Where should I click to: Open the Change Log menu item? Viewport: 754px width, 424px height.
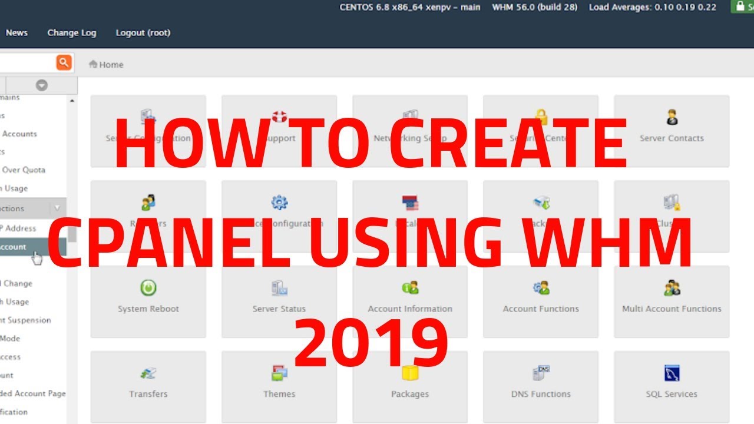pyautogui.click(x=72, y=32)
